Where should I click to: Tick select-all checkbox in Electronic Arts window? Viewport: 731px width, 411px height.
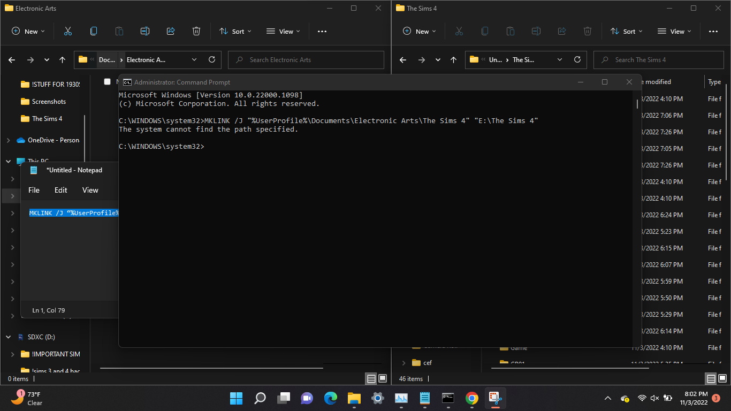(107, 81)
